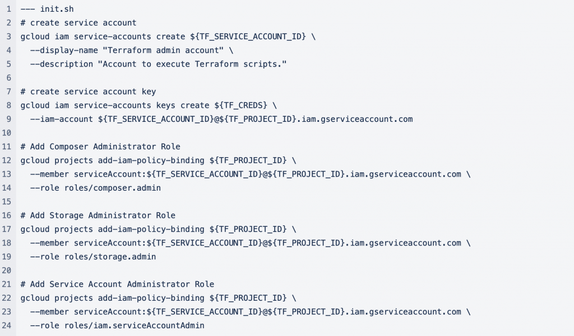Click 'roles/iam.serviceAccountAdmin' on line 24

[x=134, y=325]
